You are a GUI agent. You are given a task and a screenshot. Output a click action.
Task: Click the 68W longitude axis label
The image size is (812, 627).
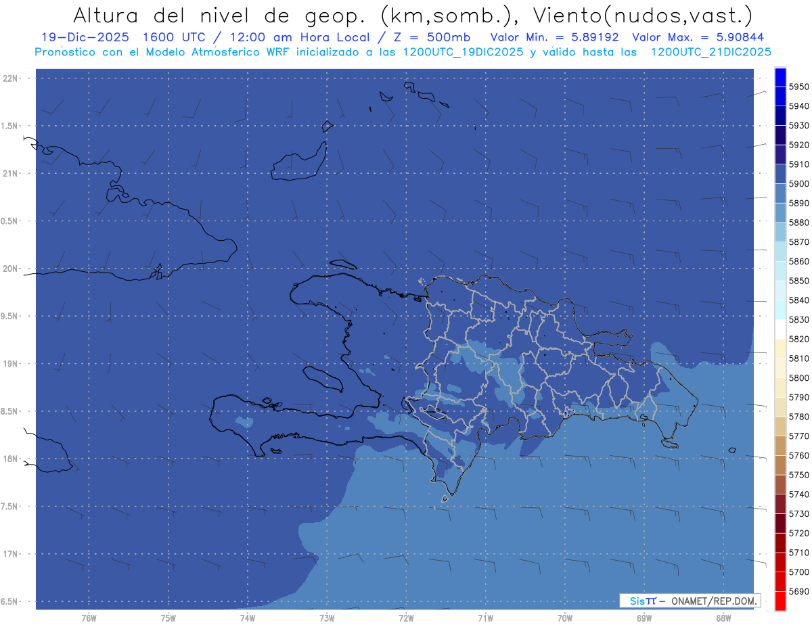click(x=723, y=618)
